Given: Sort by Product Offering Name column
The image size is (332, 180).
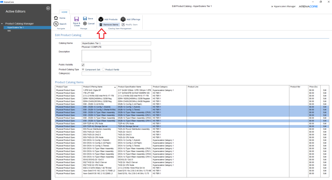Looking at the screenshot, I should (99, 87).
